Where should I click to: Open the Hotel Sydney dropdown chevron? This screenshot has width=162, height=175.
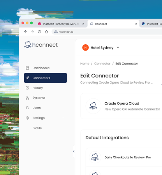[x=118, y=47]
